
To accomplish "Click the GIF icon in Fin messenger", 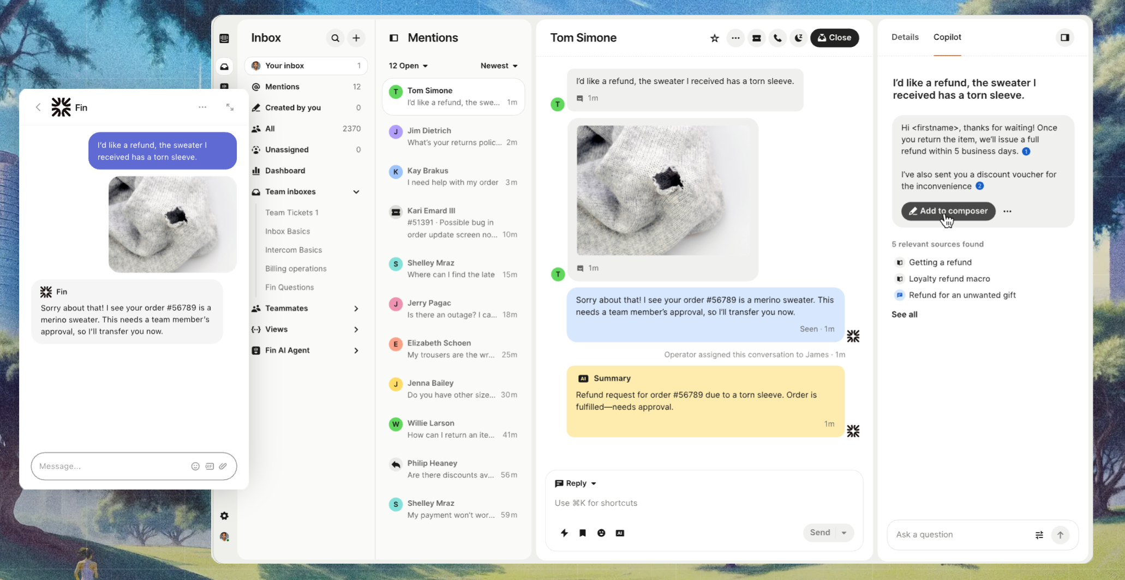I will click(210, 466).
